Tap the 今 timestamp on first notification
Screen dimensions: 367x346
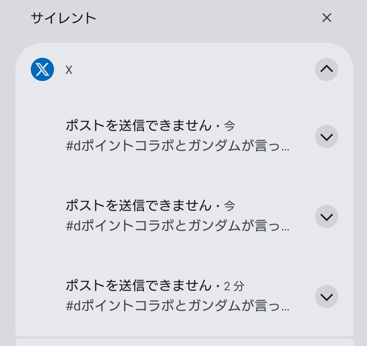[230, 126]
